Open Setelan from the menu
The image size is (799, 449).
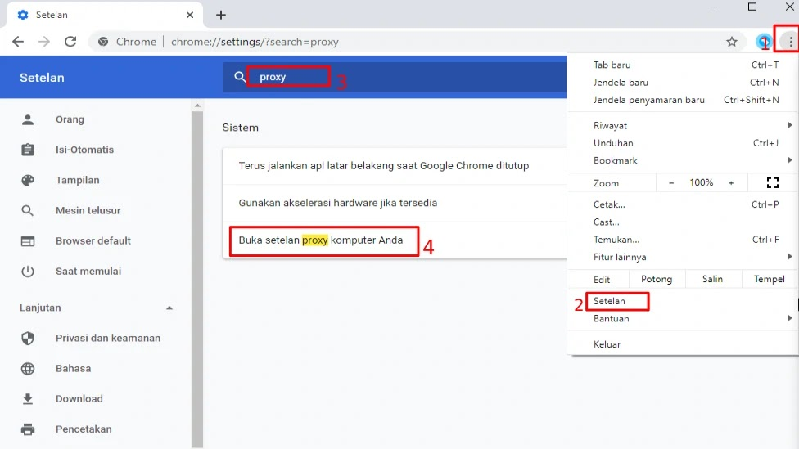click(683, 301)
